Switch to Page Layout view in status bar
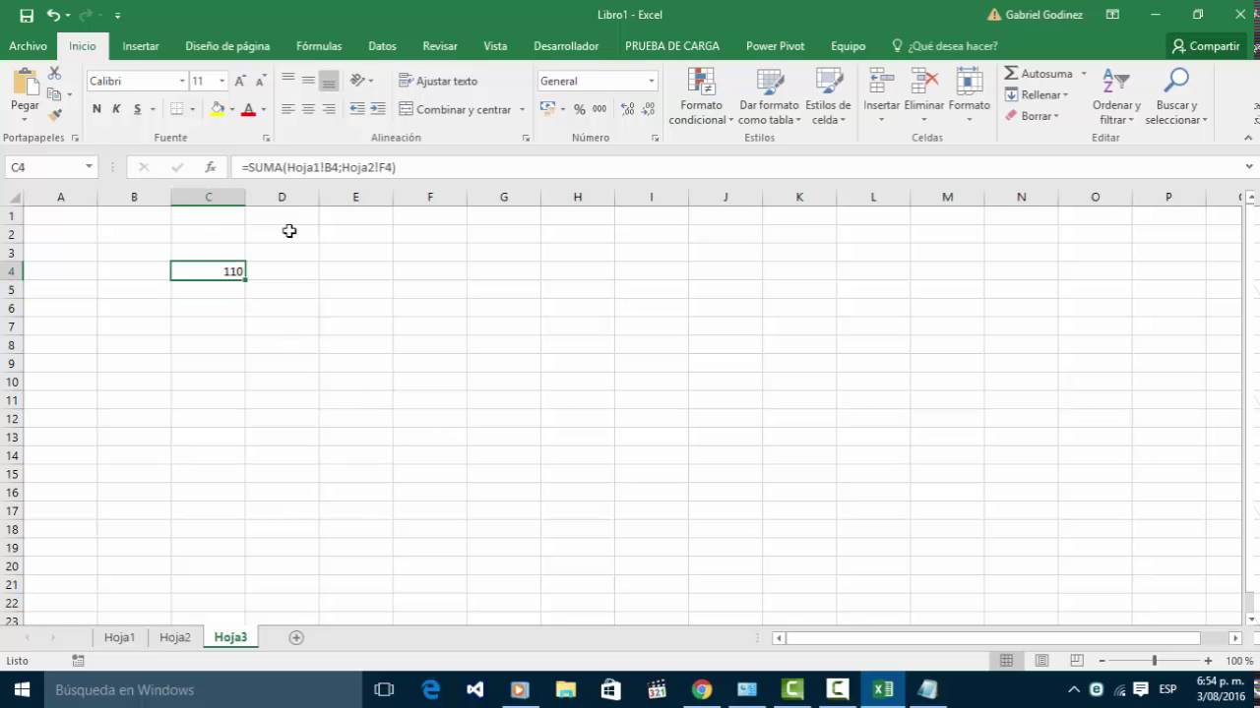 (1041, 661)
